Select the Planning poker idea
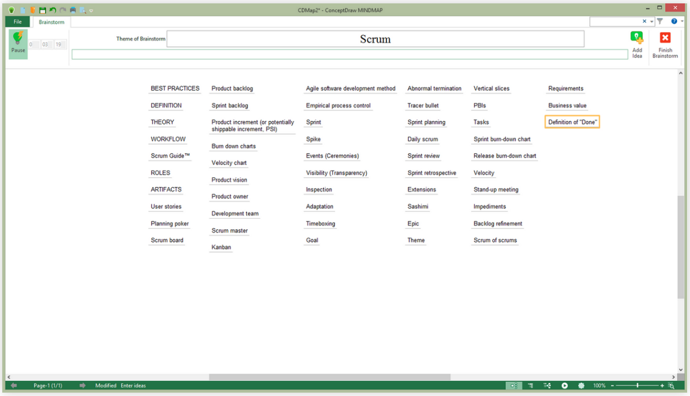This screenshot has height=396, width=690. (170, 224)
